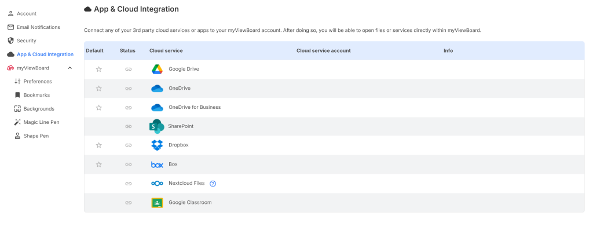593x227 pixels.
Task: Connect Box via link icon
Action: (128, 164)
